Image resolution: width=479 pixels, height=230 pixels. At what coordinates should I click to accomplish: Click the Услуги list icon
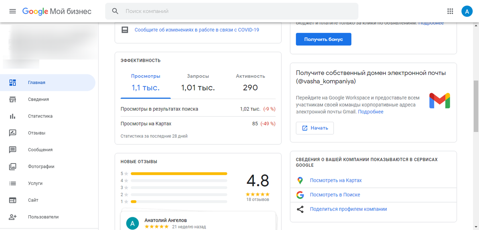13,183
